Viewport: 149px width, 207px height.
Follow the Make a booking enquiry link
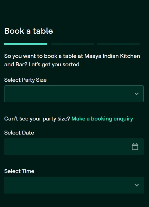click(102, 119)
